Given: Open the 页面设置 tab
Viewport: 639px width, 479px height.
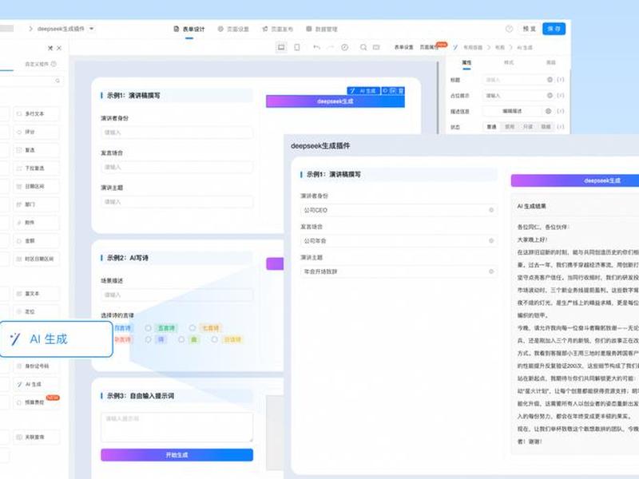Looking at the screenshot, I should click(233, 29).
